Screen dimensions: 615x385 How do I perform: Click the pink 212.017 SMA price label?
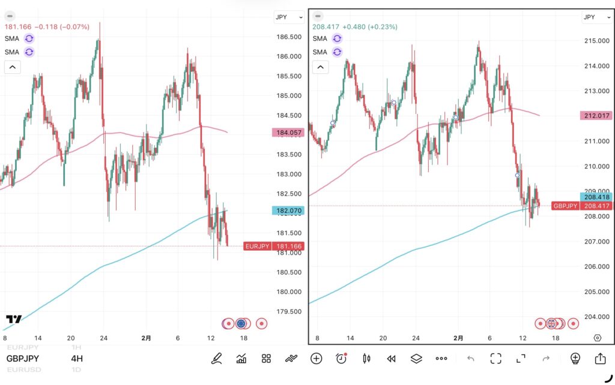(595, 115)
